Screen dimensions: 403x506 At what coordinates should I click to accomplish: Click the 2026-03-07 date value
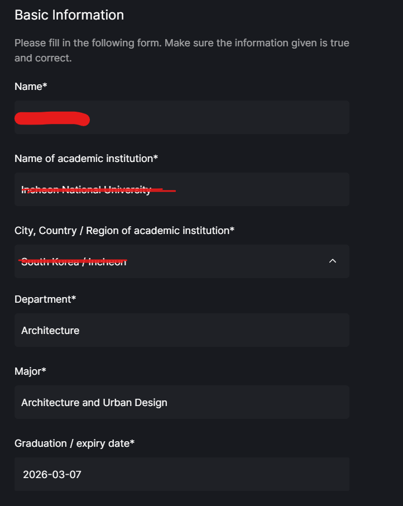pyautogui.click(x=52, y=475)
